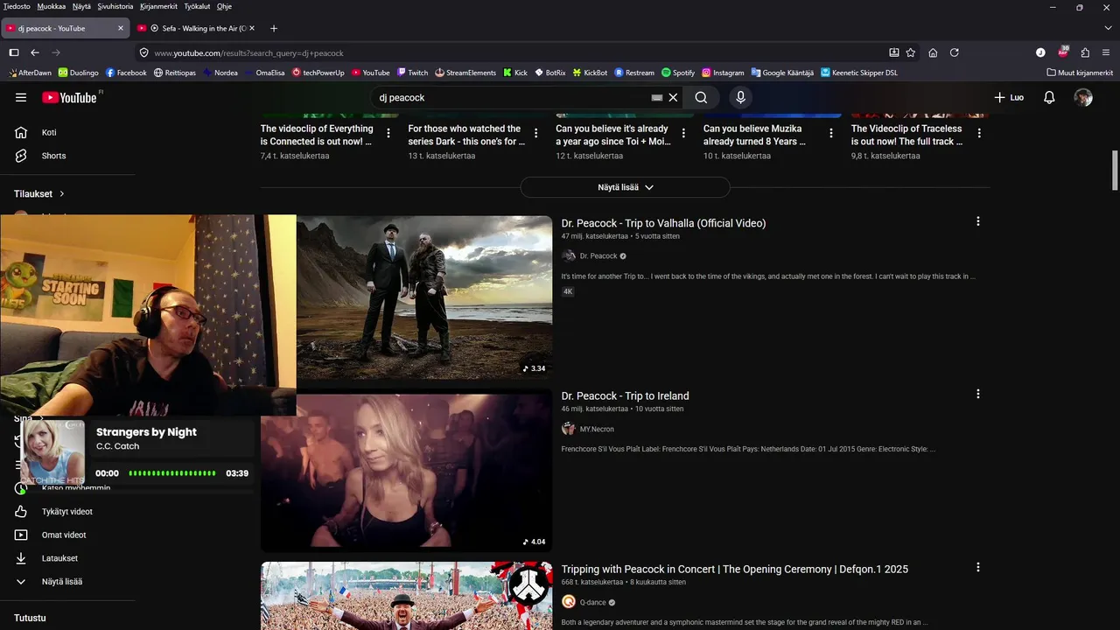Open options for Everything is Connected video
Image resolution: width=1120 pixels, height=630 pixels.
coord(388,134)
